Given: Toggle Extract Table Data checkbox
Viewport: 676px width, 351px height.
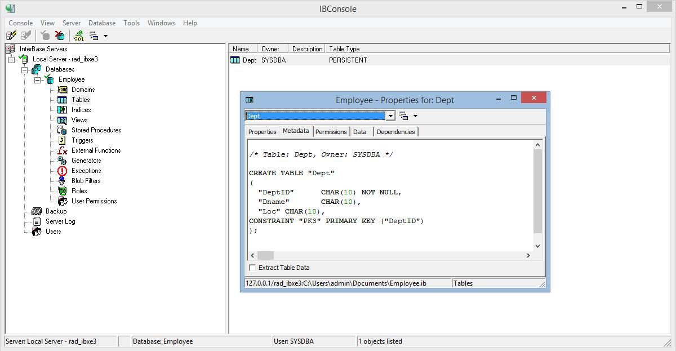Looking at the screenshot, I should 252,268.
